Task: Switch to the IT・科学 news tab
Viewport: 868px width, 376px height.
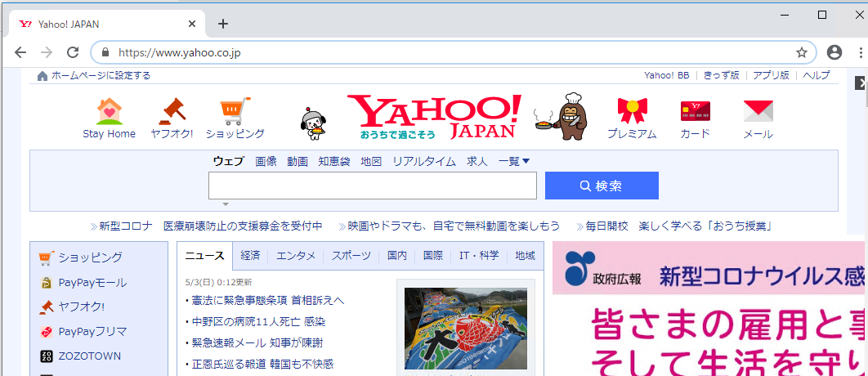Action: 479,256
